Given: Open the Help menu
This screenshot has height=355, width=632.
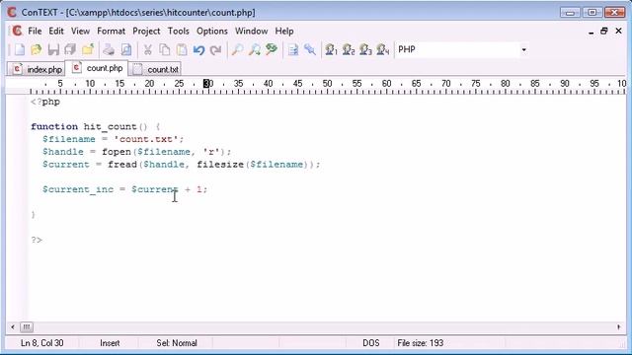Looking at the screenshot, I should (x=284, y=31).
